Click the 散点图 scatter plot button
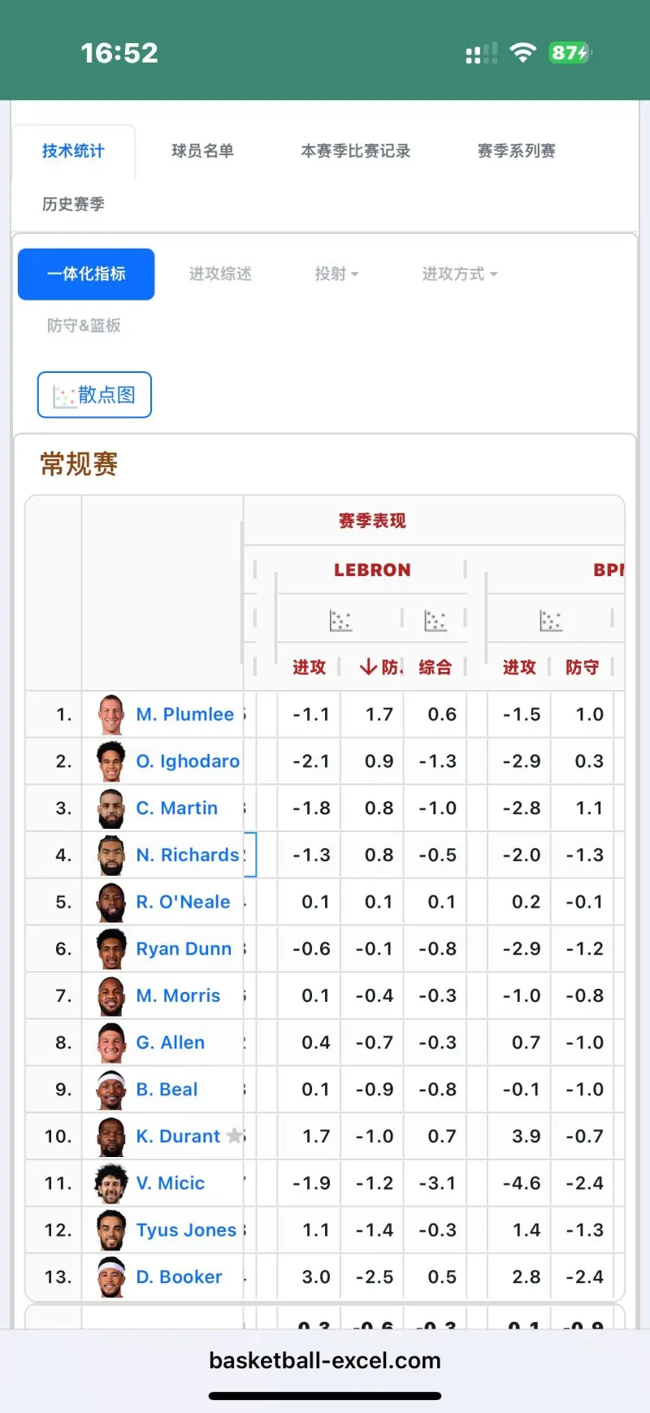Viewport: 650px width, 1413px height. click(94, 395)
